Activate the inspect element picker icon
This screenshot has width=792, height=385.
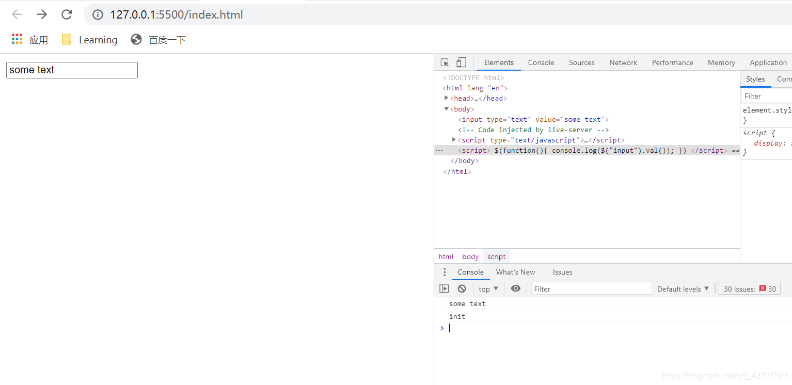[x=445, y=62]
